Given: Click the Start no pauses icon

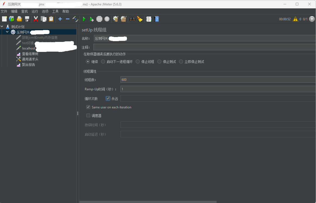Looking at the screenshot, I should pyautogui.click(x=92, y=19).
